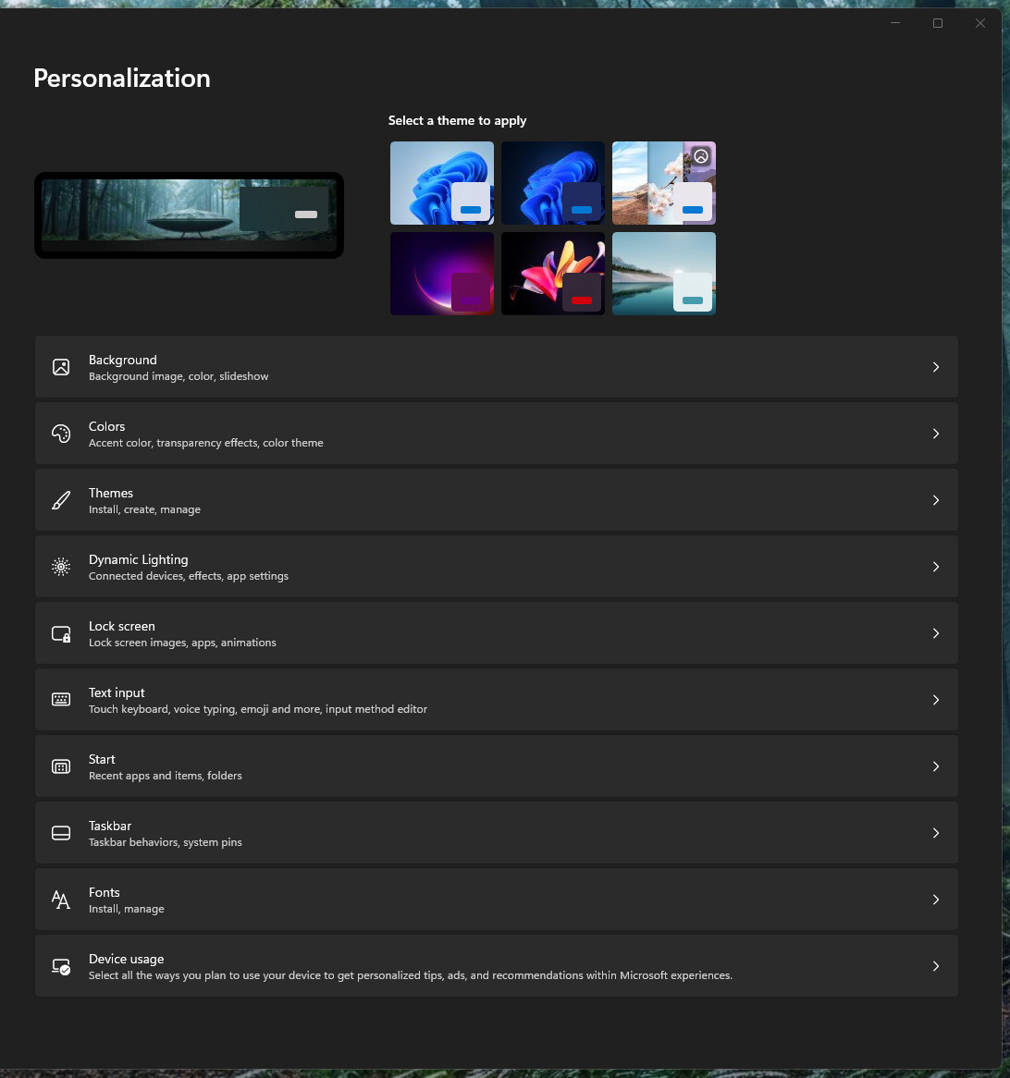1010x1078 pixels.
Task: Click the current desktop preview image
Action: (x=189, y=215)
